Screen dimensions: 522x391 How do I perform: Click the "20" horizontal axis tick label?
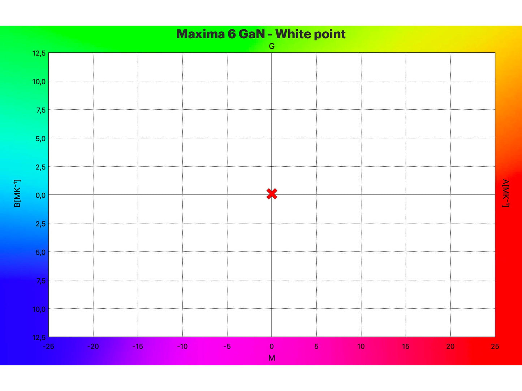450,346
